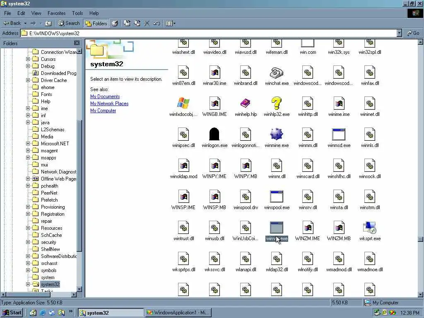Click the folder tree horizontal scrollbar
This screenshot has height=318, width=424.
(x=39, y=294)
